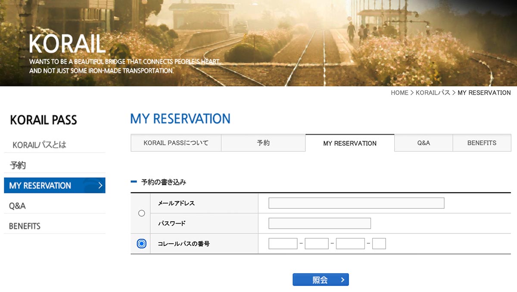Open MY RESERVATION in the sidebar menu
This screenshot has width=517, height=292.
coord(55,186)
